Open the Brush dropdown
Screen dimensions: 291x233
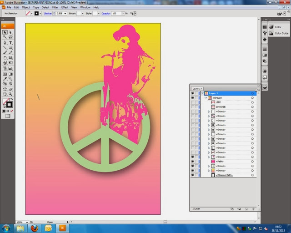[x=83, y=13]
